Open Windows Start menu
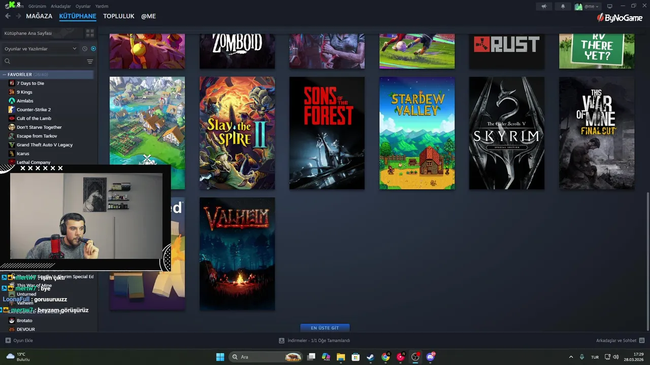The image size is (650, 365). 220,357
